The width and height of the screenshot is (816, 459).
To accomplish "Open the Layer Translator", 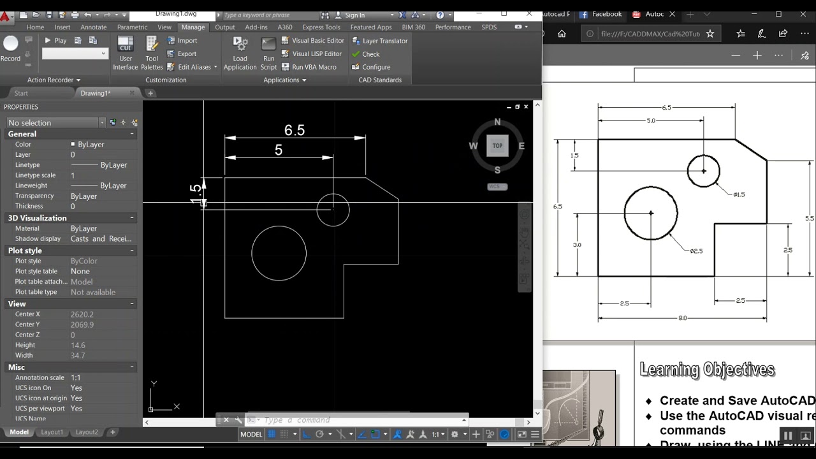I will (x=380, y=41).
